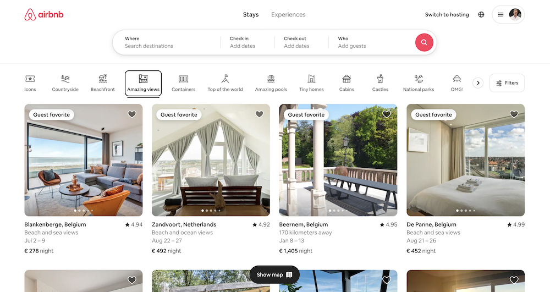Open the globe language selector
Screen dimensions: 550x292
[481, 15]
